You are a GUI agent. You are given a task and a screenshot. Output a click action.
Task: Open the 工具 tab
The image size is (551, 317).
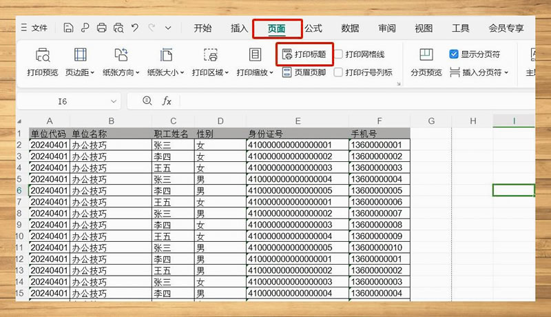click(461, 28)
